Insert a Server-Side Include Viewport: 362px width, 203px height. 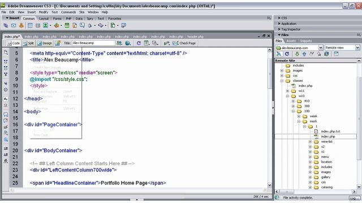pos(75,25)
